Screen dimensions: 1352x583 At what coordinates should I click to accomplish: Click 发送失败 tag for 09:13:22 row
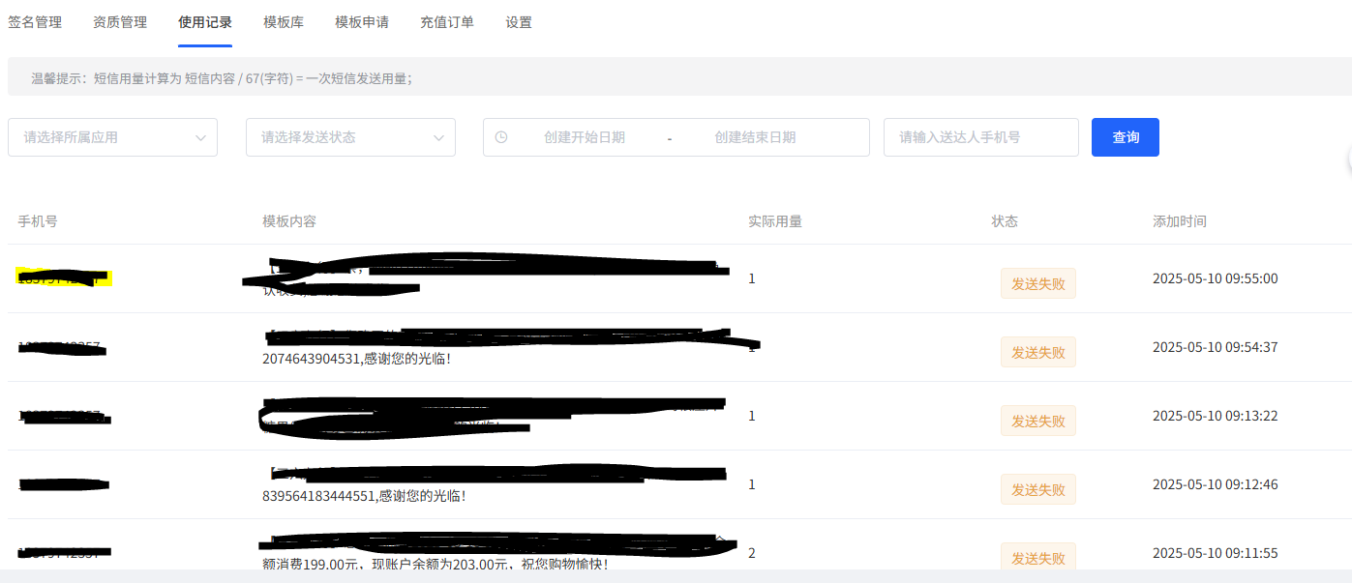pos(1038,421)
